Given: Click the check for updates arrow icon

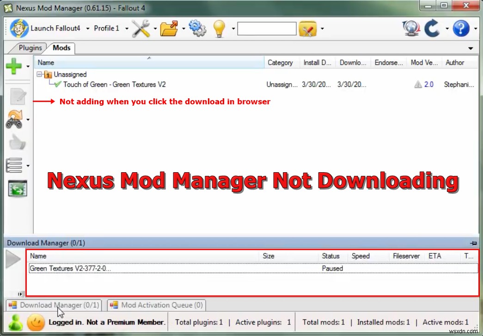Looking at the screenshot, I should 432,28.
